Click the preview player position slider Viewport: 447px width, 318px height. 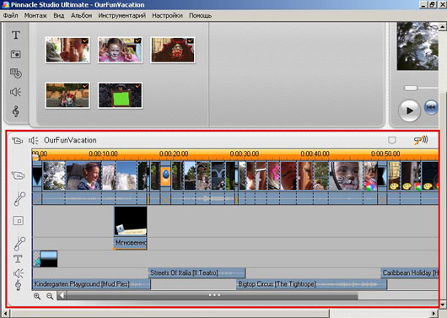(x=411, y=88)
